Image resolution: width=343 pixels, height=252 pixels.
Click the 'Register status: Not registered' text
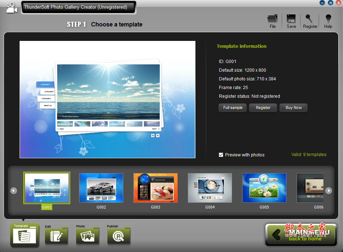[249, 96]
